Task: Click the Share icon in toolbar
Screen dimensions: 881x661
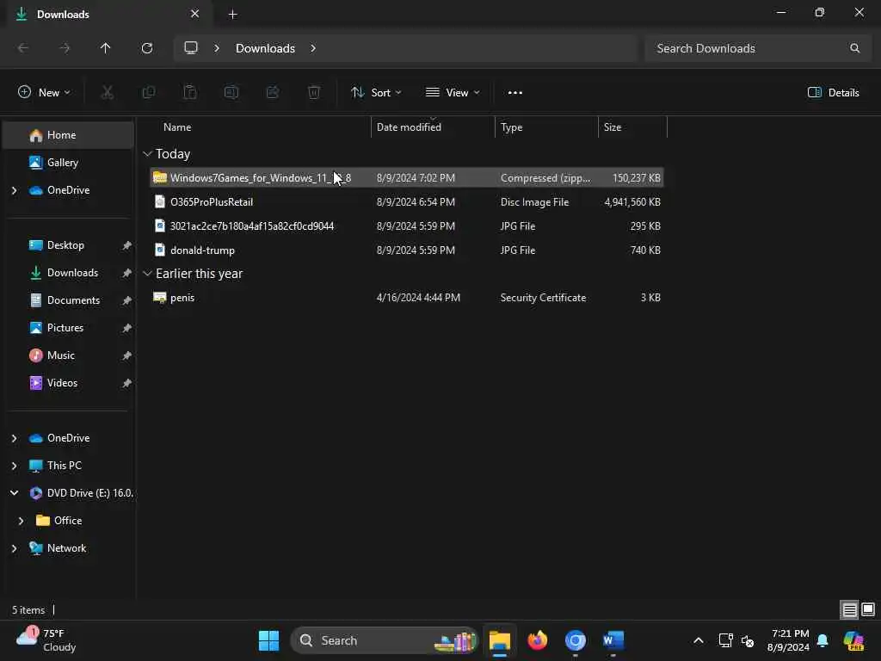Action: [273, 92]
